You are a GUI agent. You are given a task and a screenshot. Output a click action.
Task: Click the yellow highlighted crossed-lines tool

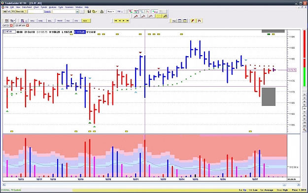click(x=159, y=16)
